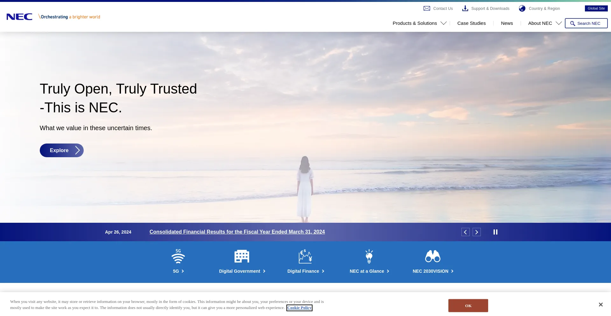Open Support & Downloads link
The image size is (611, 316).
tap(490, 9)
